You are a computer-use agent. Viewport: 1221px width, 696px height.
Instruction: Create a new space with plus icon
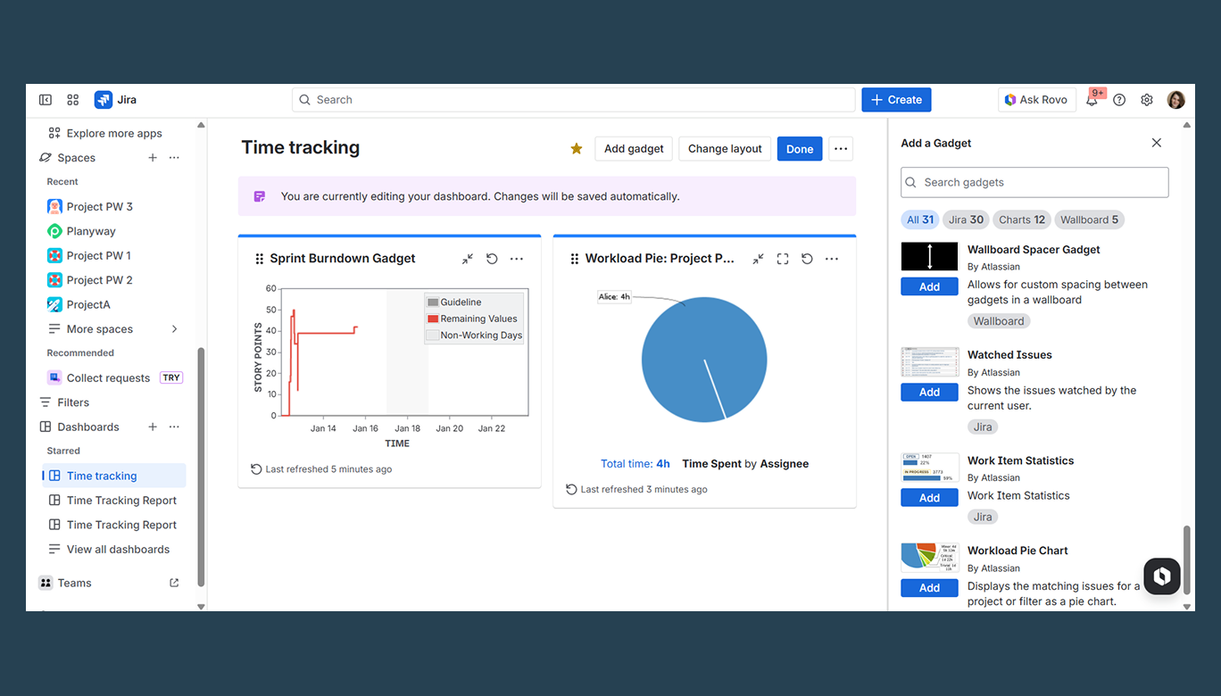click(153, 158)
